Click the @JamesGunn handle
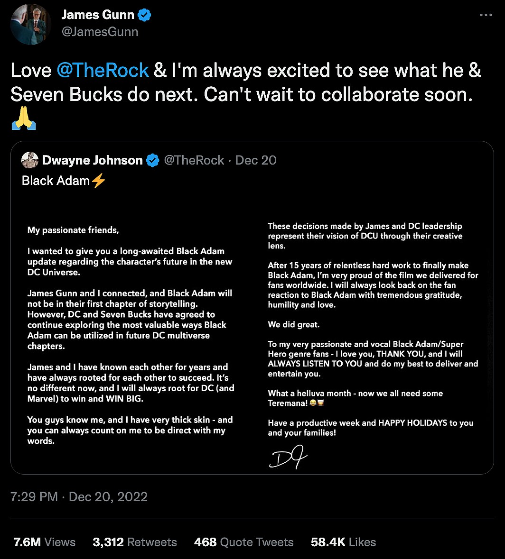Screen dimensions: 505x559 [x=100, y=32]
